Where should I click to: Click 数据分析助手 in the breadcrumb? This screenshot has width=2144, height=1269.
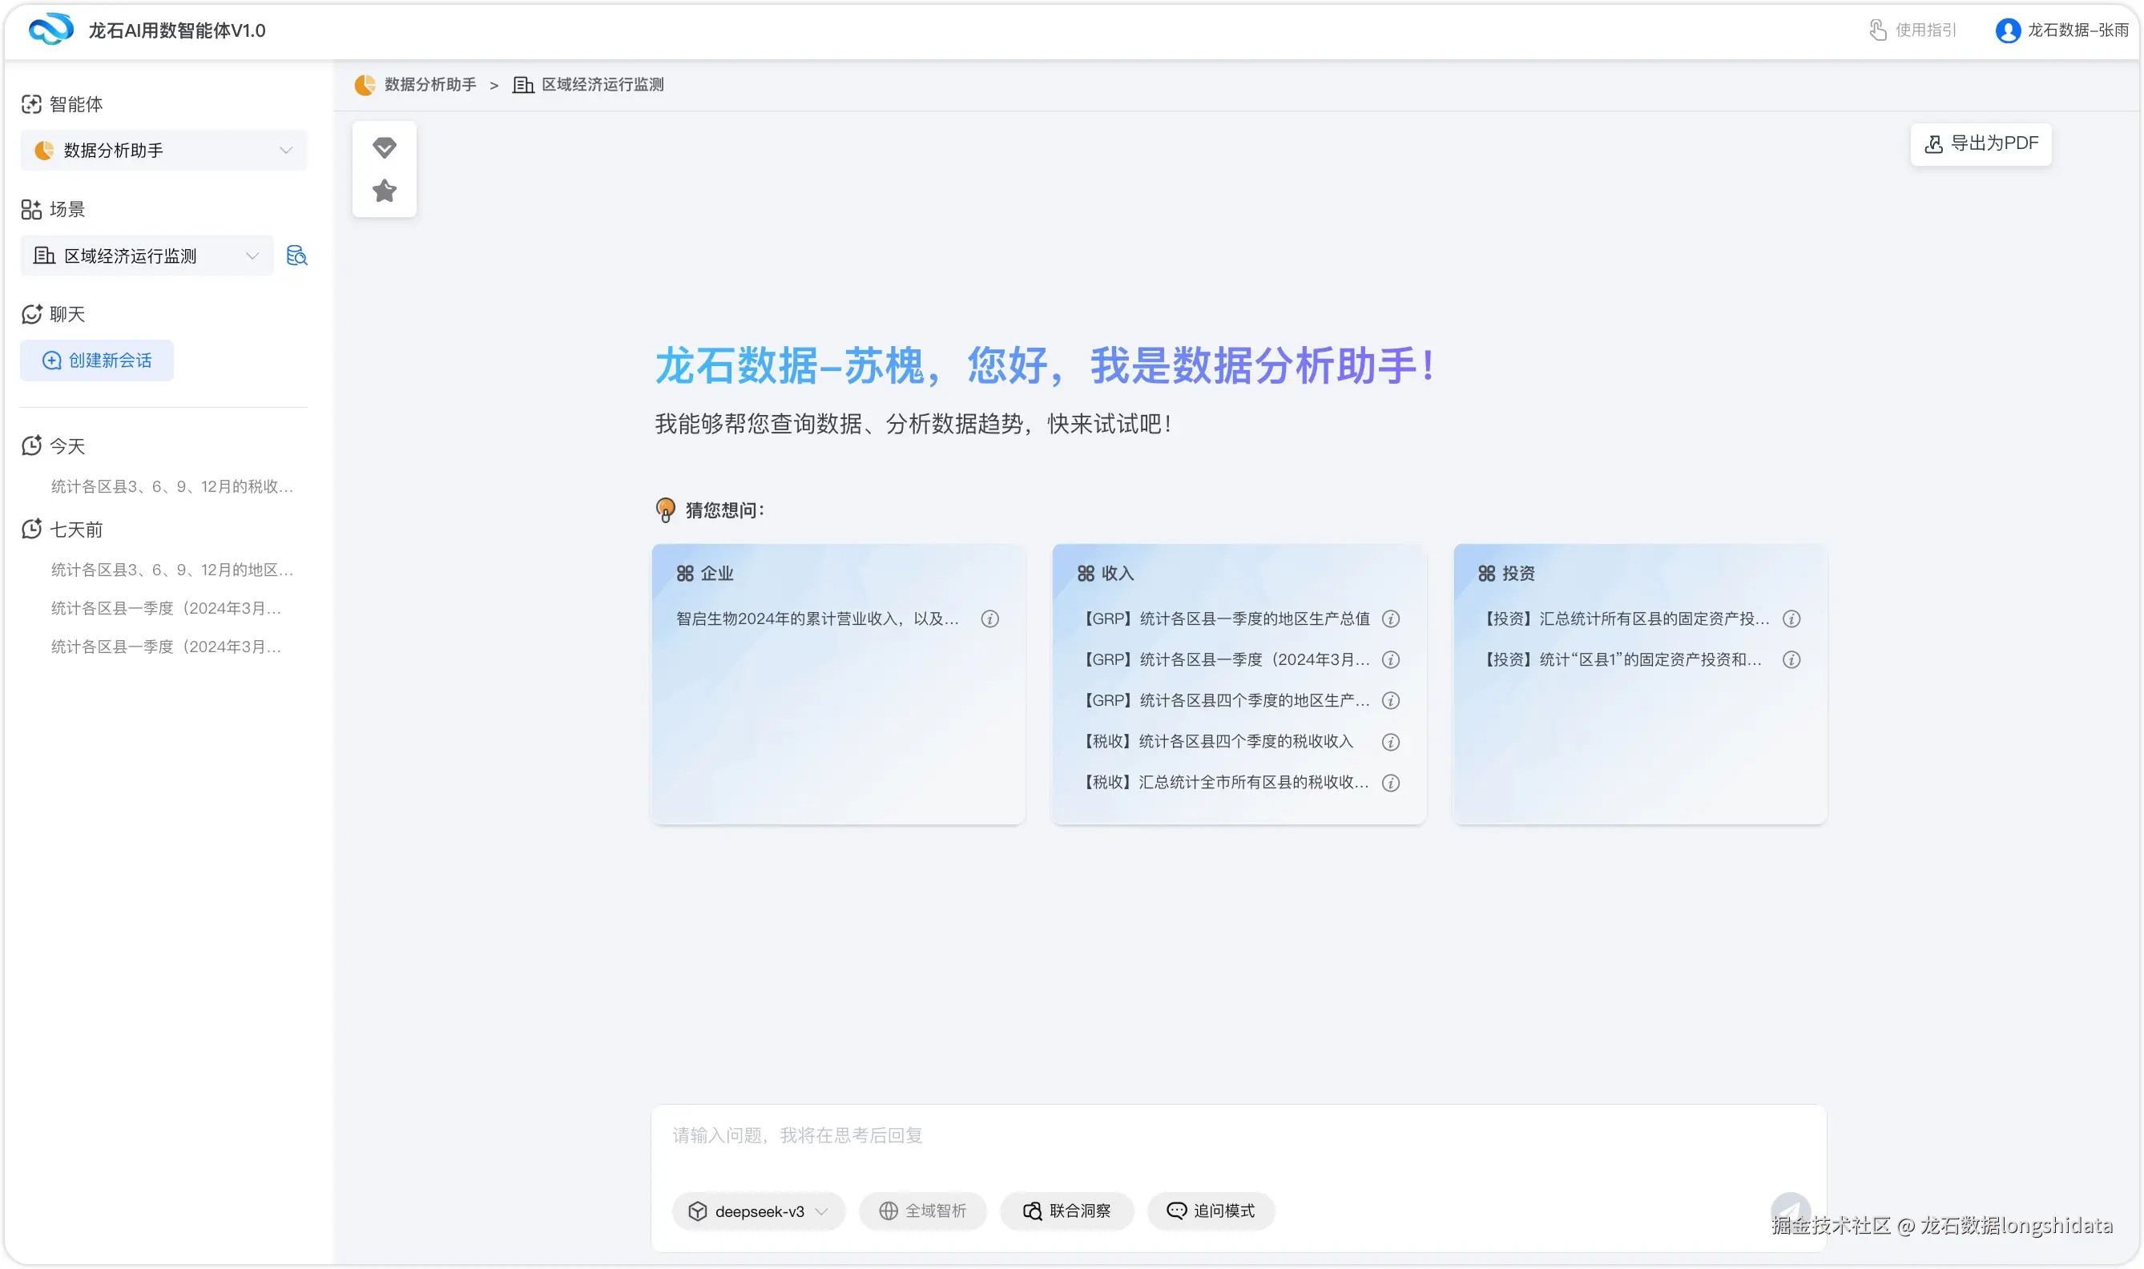pos(429,85)
